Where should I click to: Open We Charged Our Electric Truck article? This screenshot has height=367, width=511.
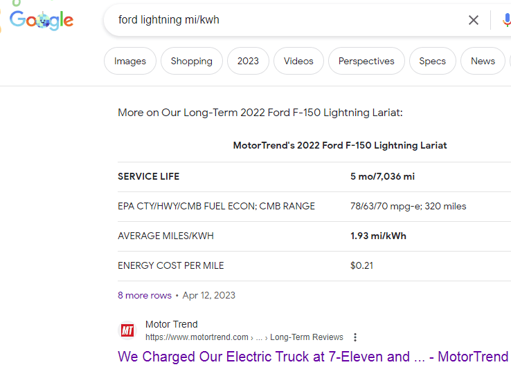pyautogui.click(x=313, y=357)
